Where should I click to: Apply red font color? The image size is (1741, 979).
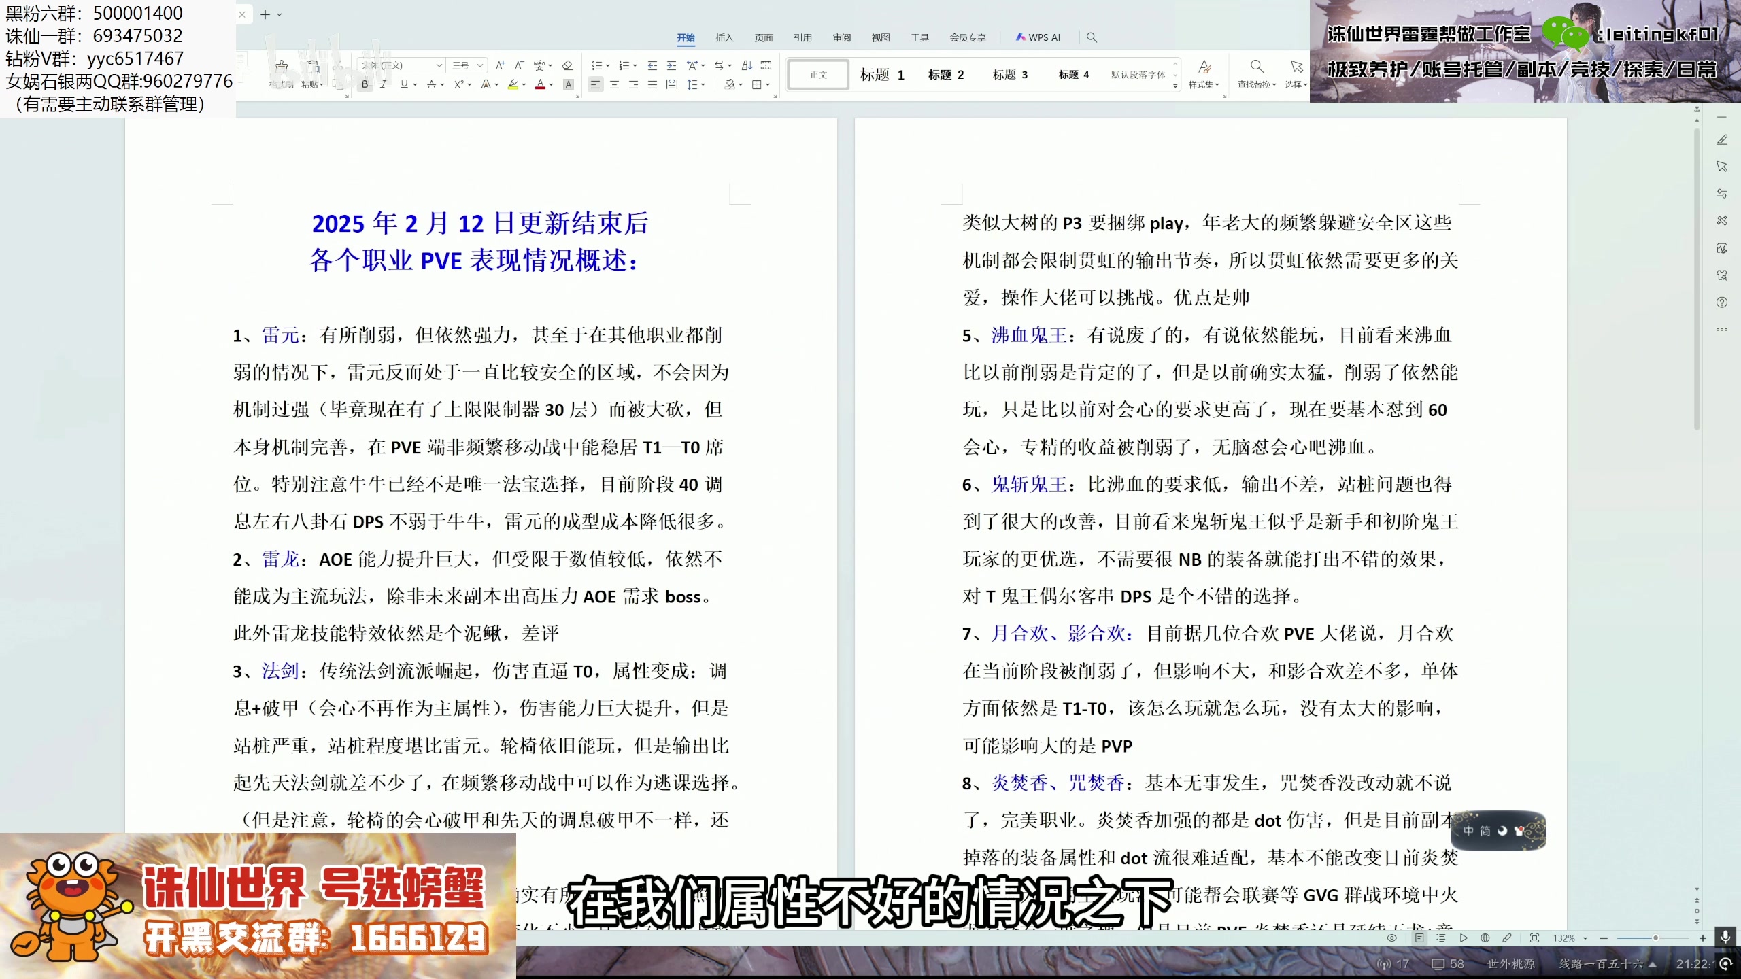539,84
